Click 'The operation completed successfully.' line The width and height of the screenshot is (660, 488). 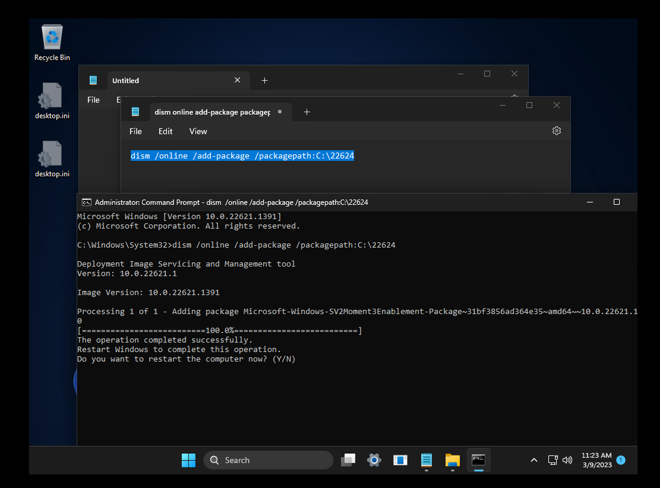[x=165, y=340]
